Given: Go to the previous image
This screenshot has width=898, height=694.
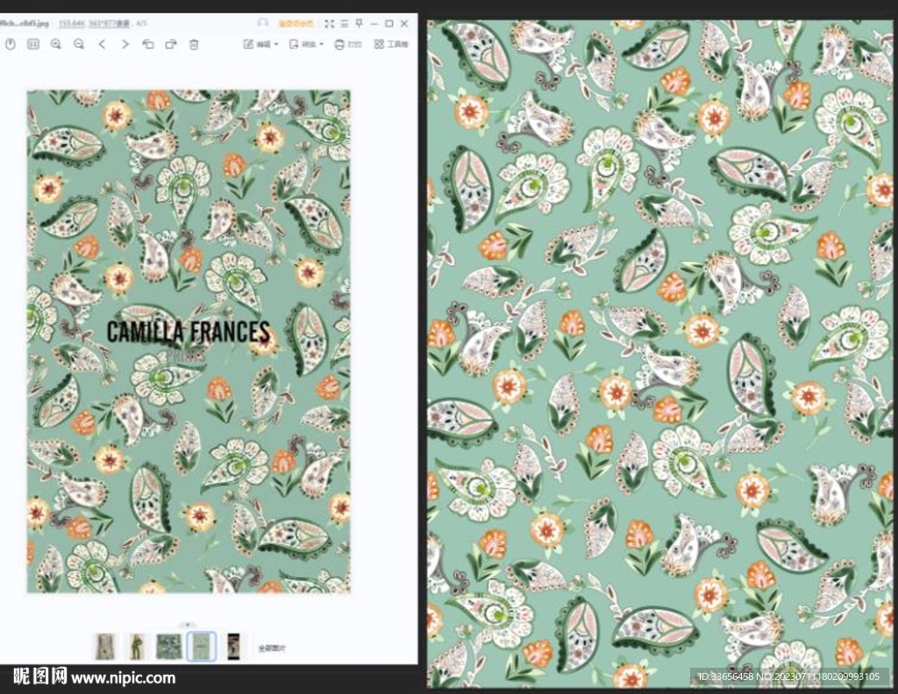Looking at the screenshot, I should click(102, 44).
